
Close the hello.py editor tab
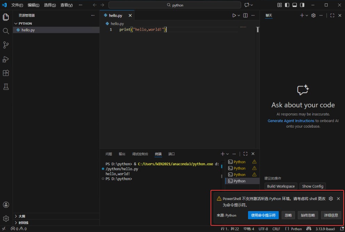tap(130, 15)
